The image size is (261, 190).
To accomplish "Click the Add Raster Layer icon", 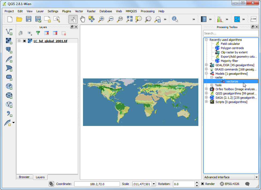I will click(9, 41).
